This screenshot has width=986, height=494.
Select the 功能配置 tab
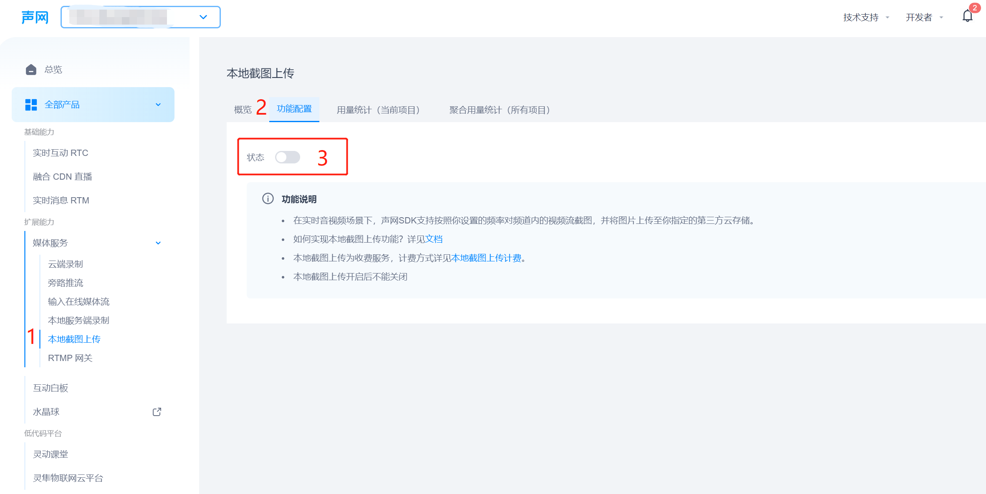294,109
